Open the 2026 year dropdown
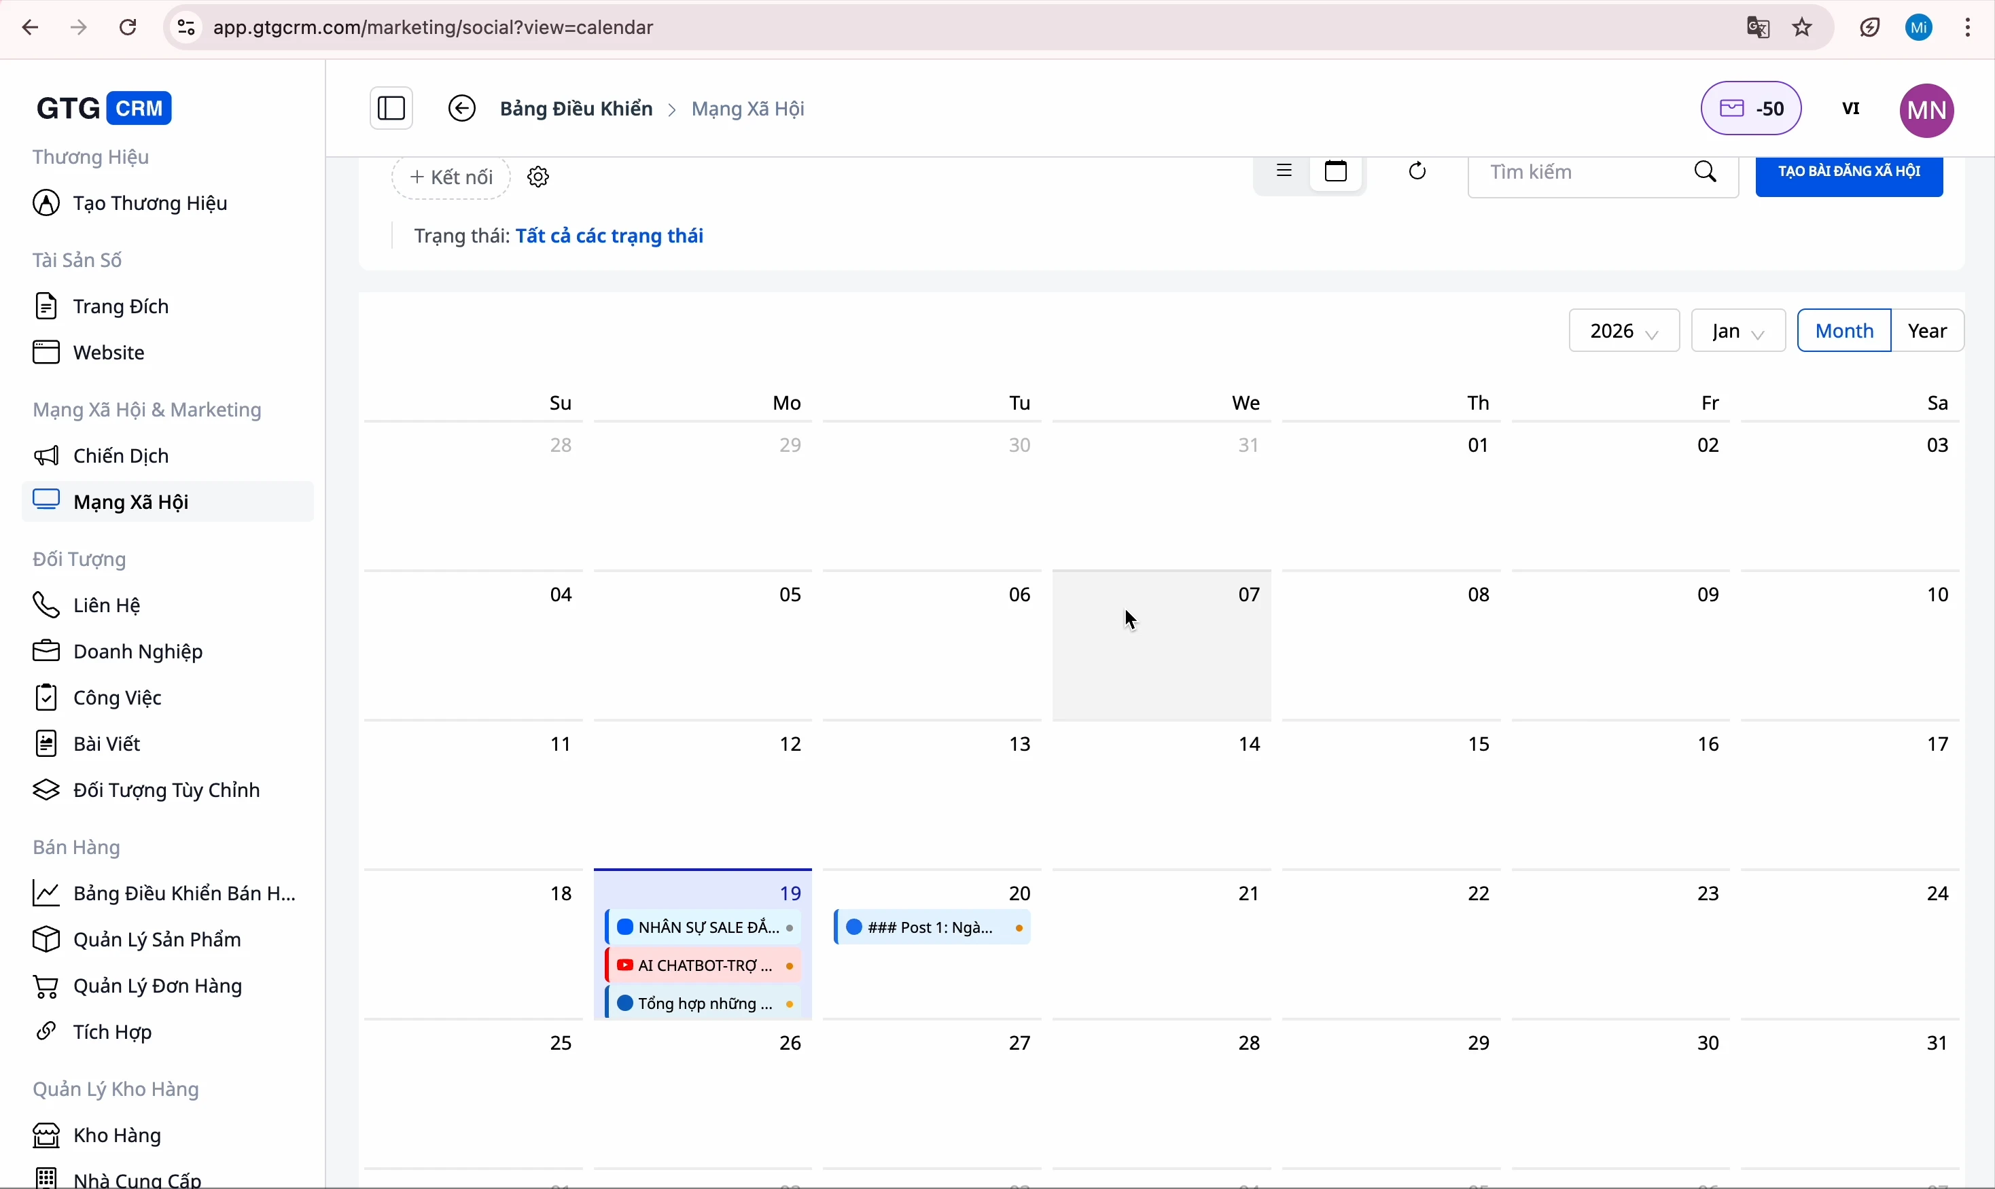The image size is (1995, 1189). coord(1623,330)
